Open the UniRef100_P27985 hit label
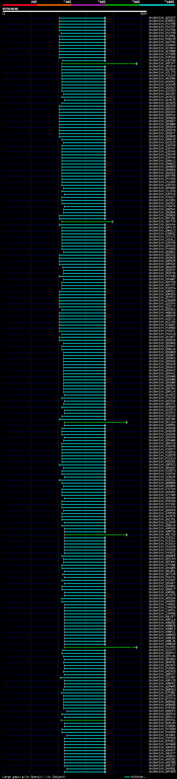This screenshot has height=779, width=177. [x=162, y=54]
